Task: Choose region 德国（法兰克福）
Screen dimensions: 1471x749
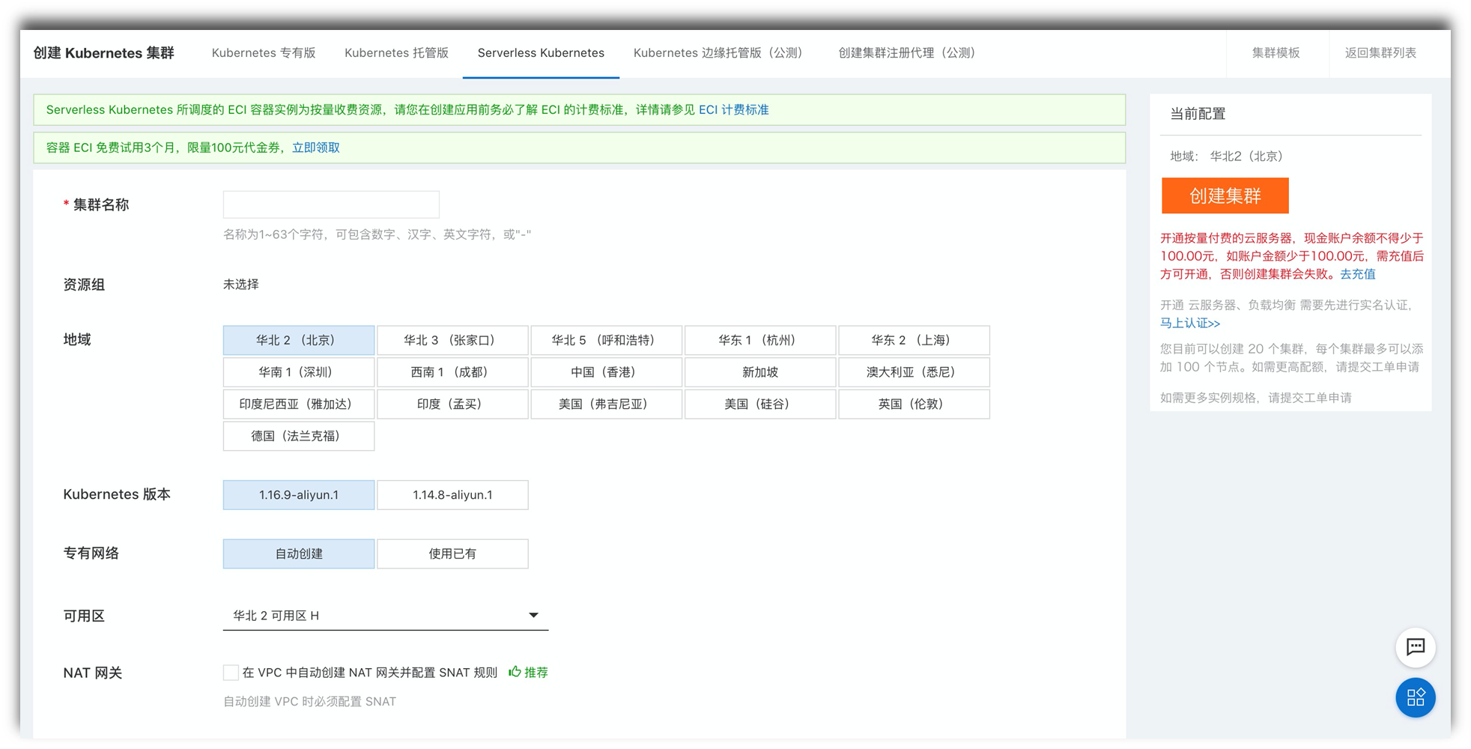Action: pos(299,436)
